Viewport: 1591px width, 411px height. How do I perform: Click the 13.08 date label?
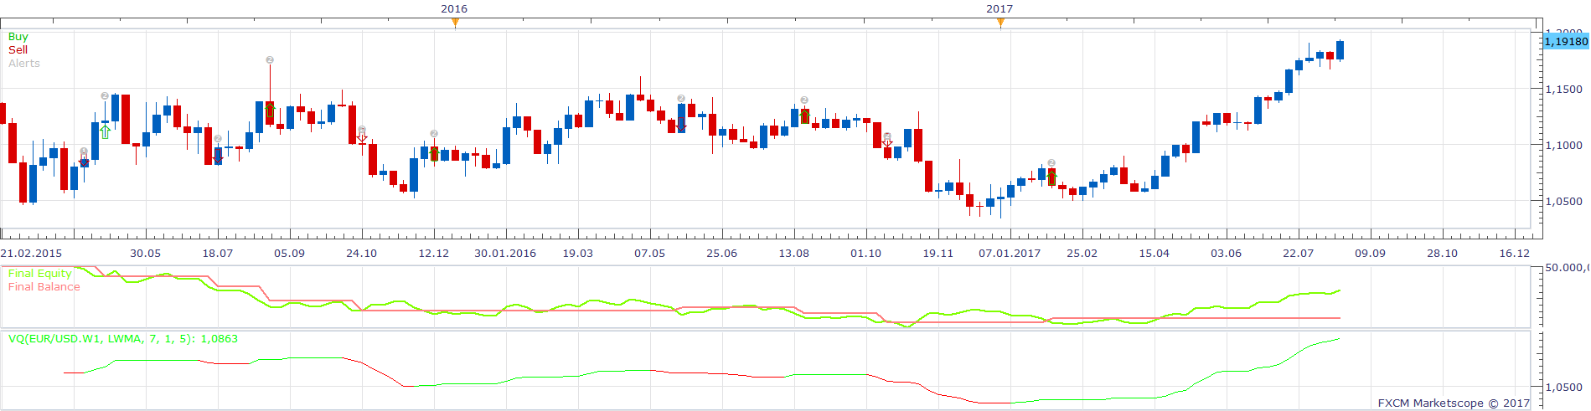(x=794, y=253)
